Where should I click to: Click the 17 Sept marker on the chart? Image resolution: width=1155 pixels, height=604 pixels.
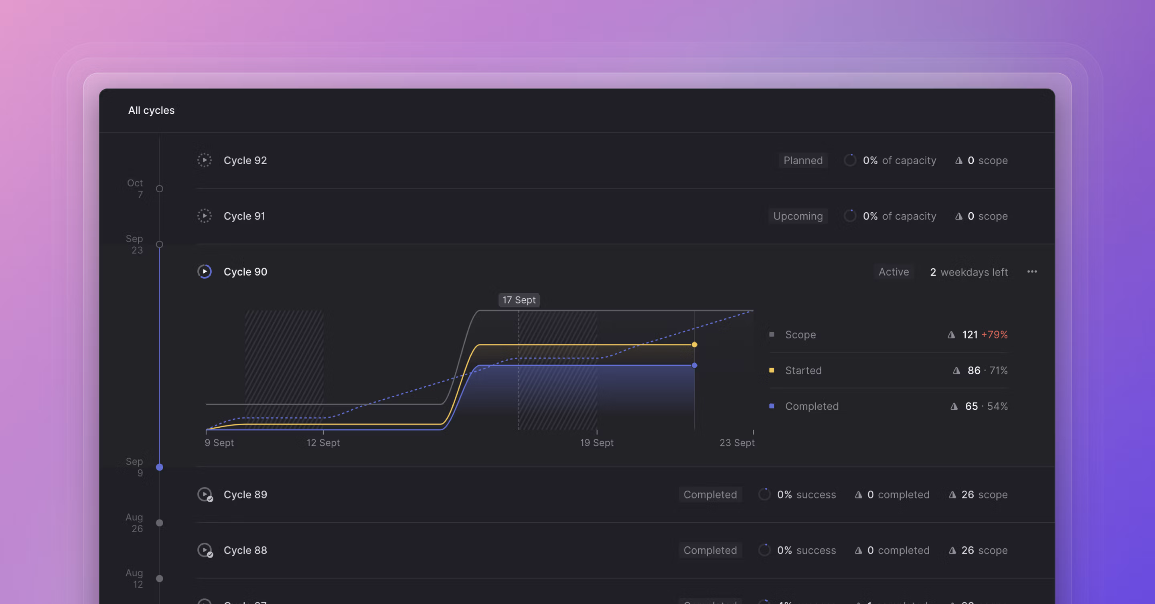point(519,300)
